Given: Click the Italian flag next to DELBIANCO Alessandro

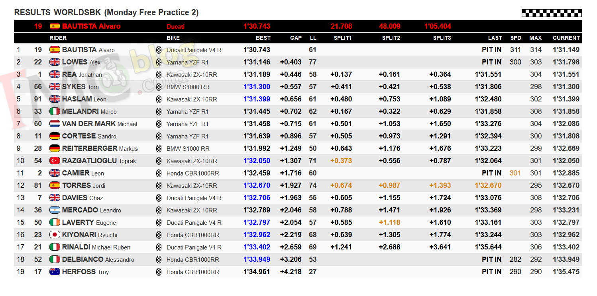Looking at the screenshot, I should point(55,259).
